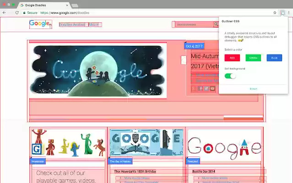Share doodle on Facebook

click(x=200, y=88)
